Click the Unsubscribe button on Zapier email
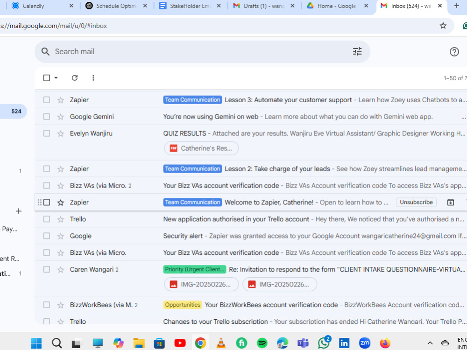Viewport: 467px width, 350px height. (x=416, y=203)
